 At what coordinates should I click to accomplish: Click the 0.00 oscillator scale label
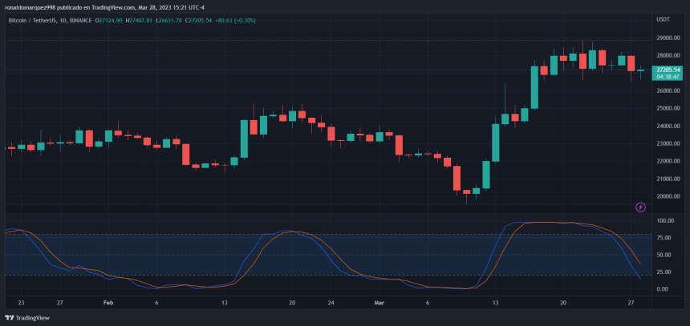663,289
